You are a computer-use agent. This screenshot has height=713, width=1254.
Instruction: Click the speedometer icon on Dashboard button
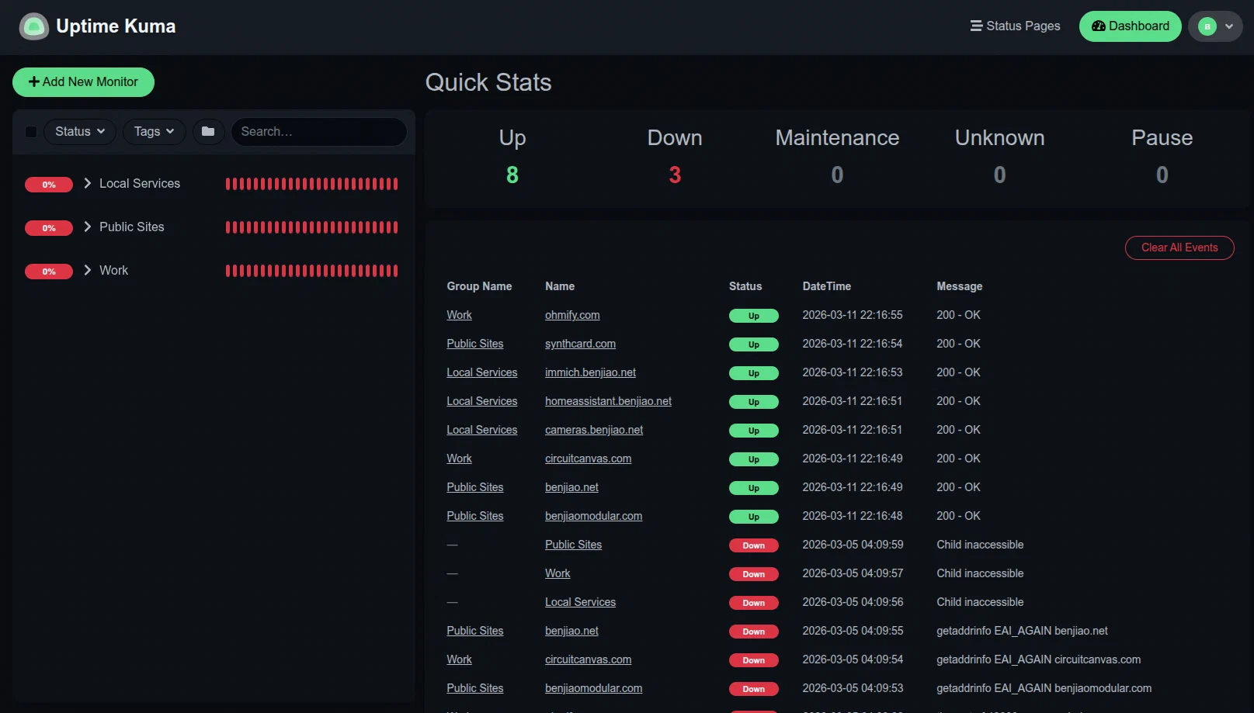point(1099,26)
